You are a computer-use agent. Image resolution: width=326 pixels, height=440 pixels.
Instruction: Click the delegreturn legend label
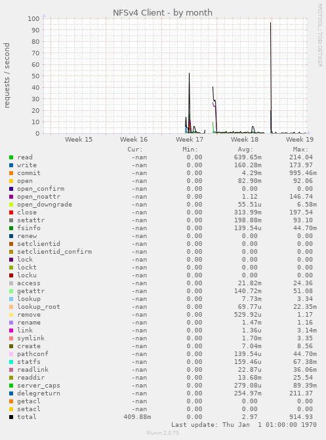tap(39, 393)
